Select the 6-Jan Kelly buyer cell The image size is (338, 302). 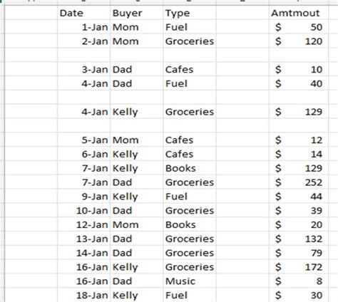pyautogui.click(x=137, y=154)
